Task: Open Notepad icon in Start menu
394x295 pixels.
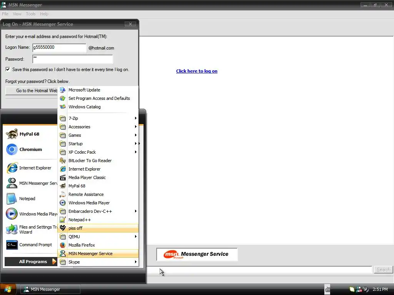Action: (12, 199)
